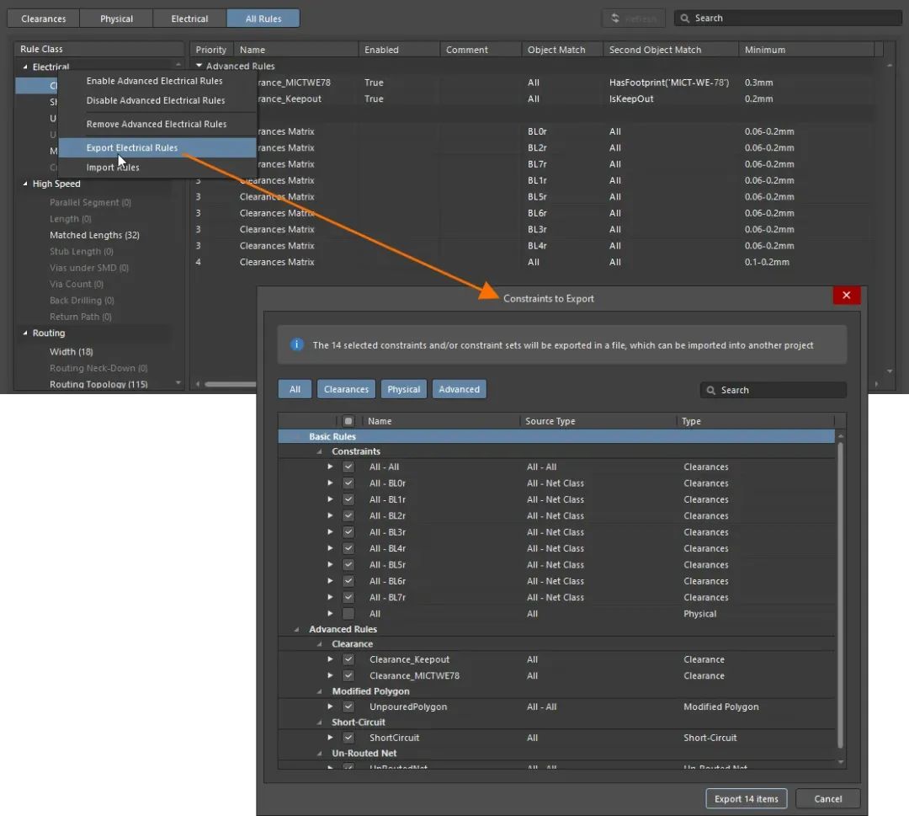The image size is (909, 816).
Task: Click the scroll-down arrow of the Rule Class panel
Action: coord(178,383)
